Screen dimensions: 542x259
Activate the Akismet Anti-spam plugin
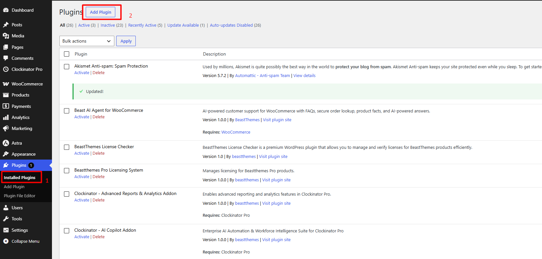pyautogui.click(x=82, y=73)
